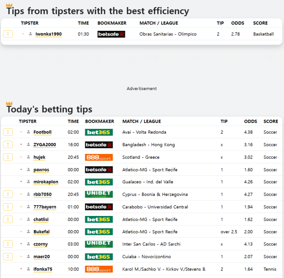Screen dimensions: 284x278
Task: Click the Unibet logo in rbb7050 row
Action: tap(98, 194)
